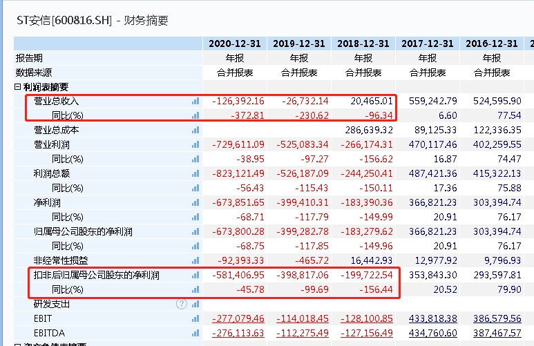Click the 归属母公司股东的净利润 row label

click(x=83, y=231)
